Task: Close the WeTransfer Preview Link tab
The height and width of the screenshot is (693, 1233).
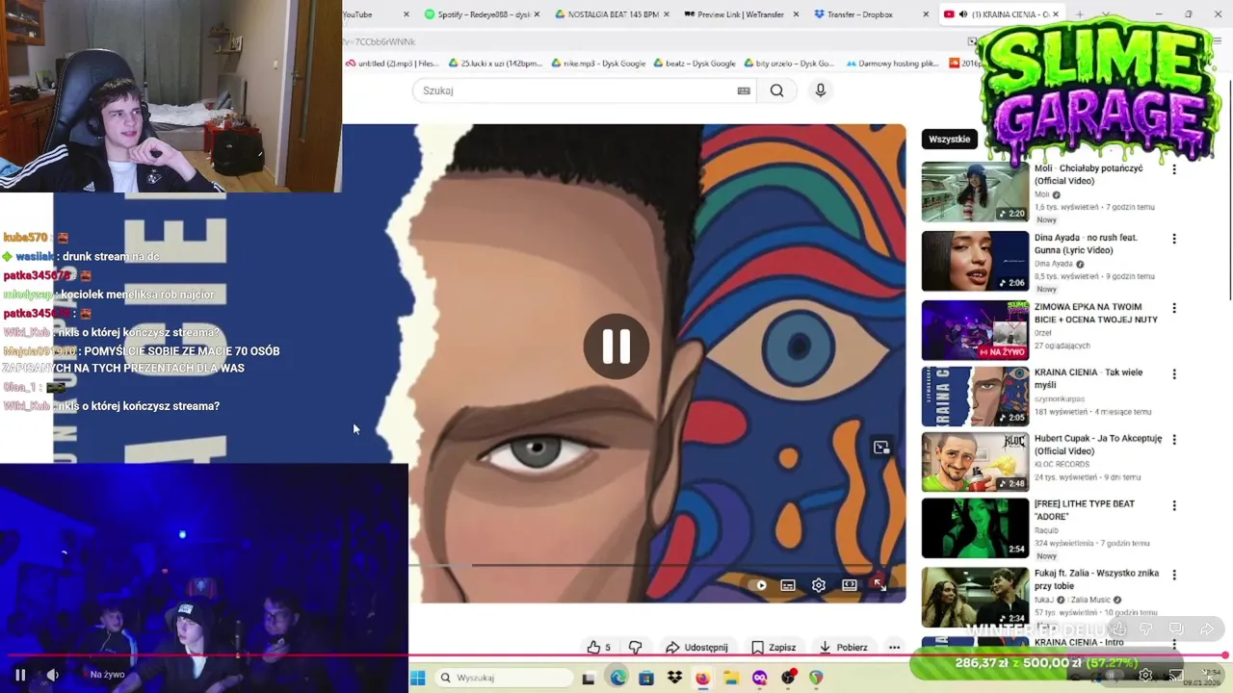Action: pyautogui.click(x=797, y=14)
